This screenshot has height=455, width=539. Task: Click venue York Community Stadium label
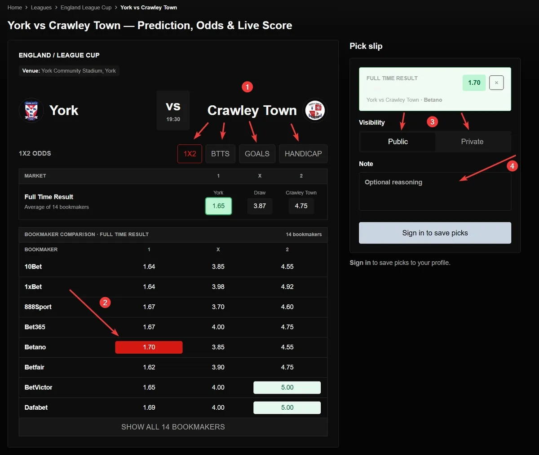(x=69, y=71)
